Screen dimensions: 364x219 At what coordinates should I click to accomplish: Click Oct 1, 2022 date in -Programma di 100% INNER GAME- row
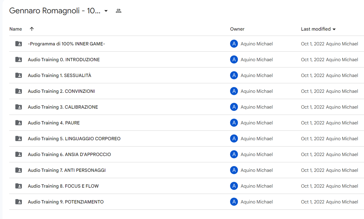[313, 44]
